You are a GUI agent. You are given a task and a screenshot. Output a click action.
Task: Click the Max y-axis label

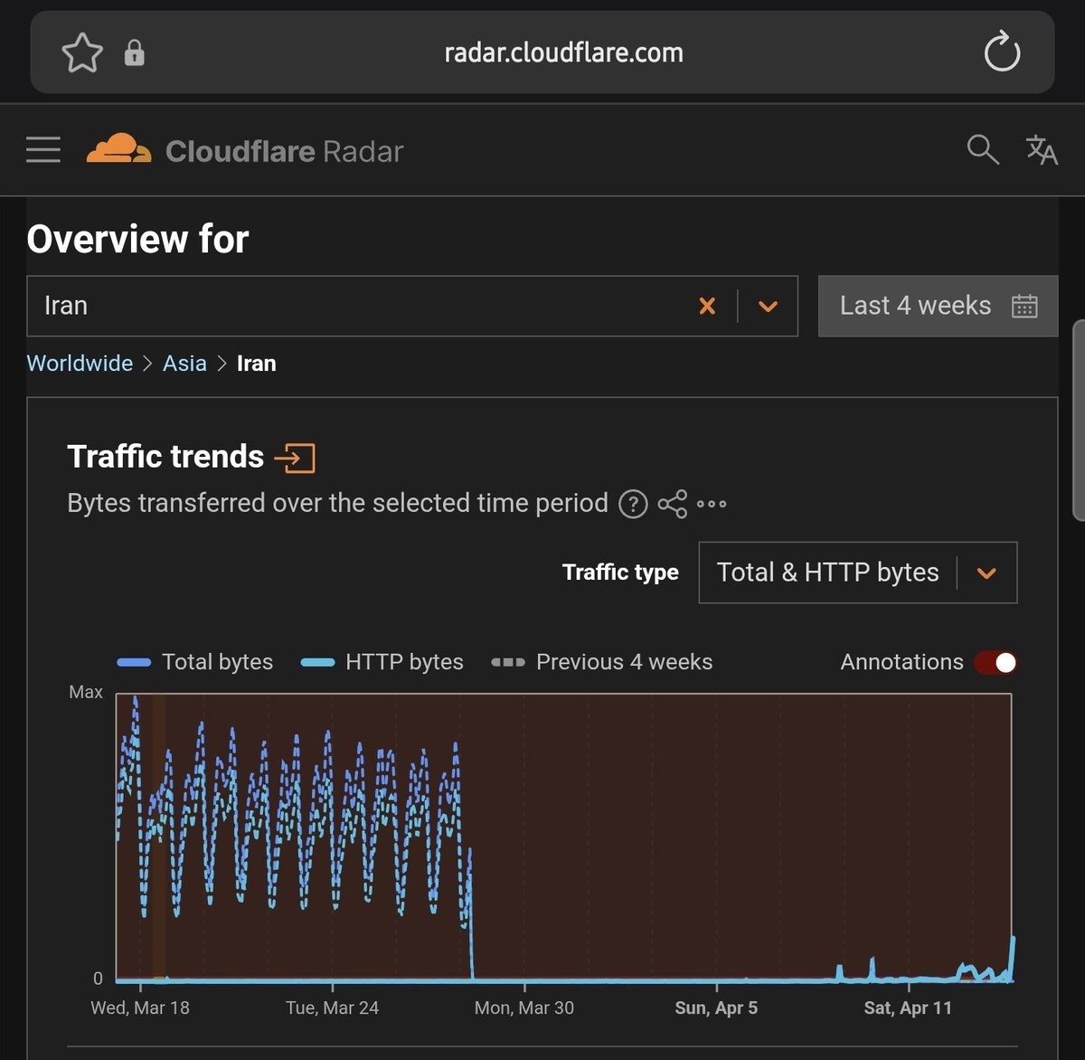pos(86,692)
